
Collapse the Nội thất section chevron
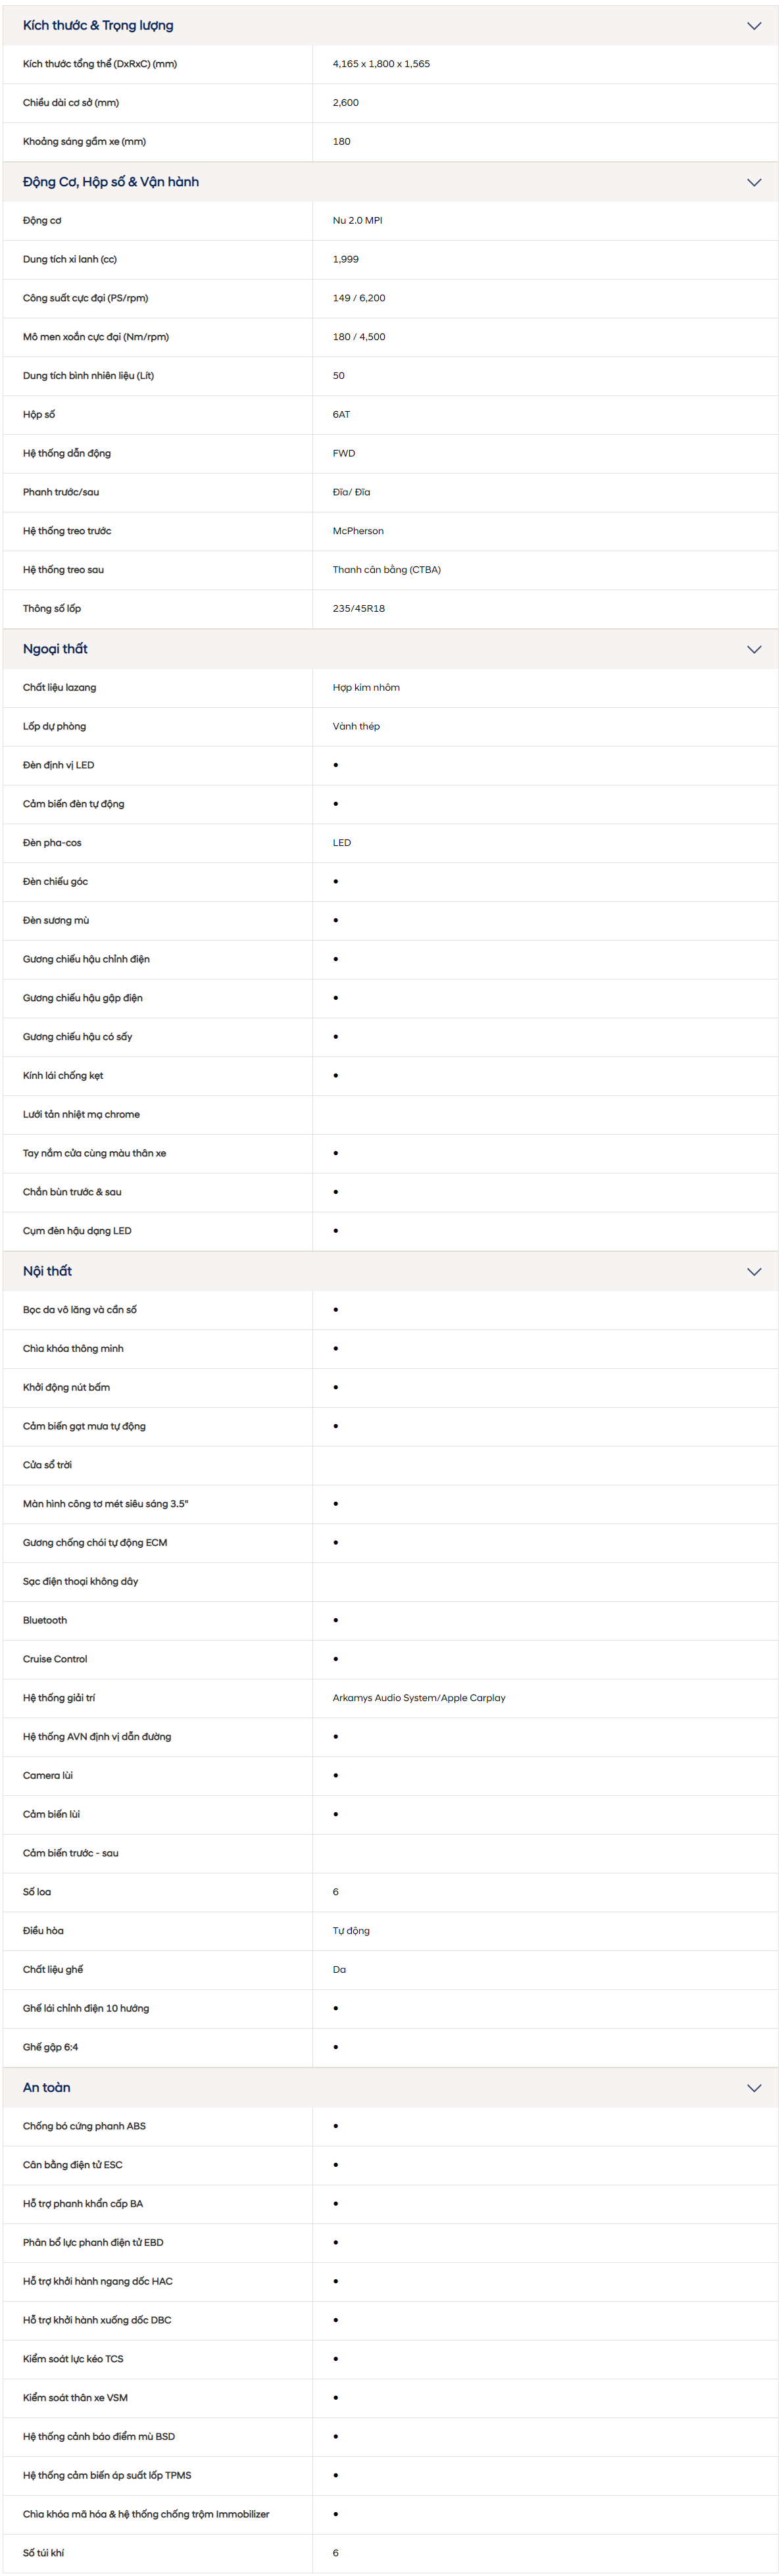pos(754,1271)
